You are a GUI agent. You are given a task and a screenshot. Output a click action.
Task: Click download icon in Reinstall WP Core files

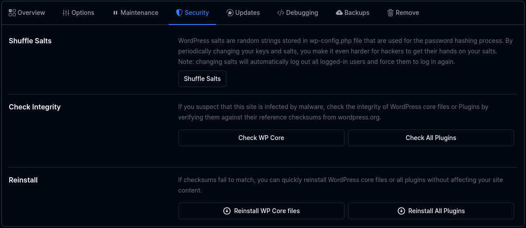[227, 211]
